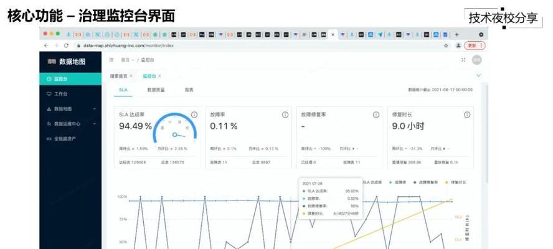Click 100% y-axis label on chart
553x249 pixels.
click(122, 197)
